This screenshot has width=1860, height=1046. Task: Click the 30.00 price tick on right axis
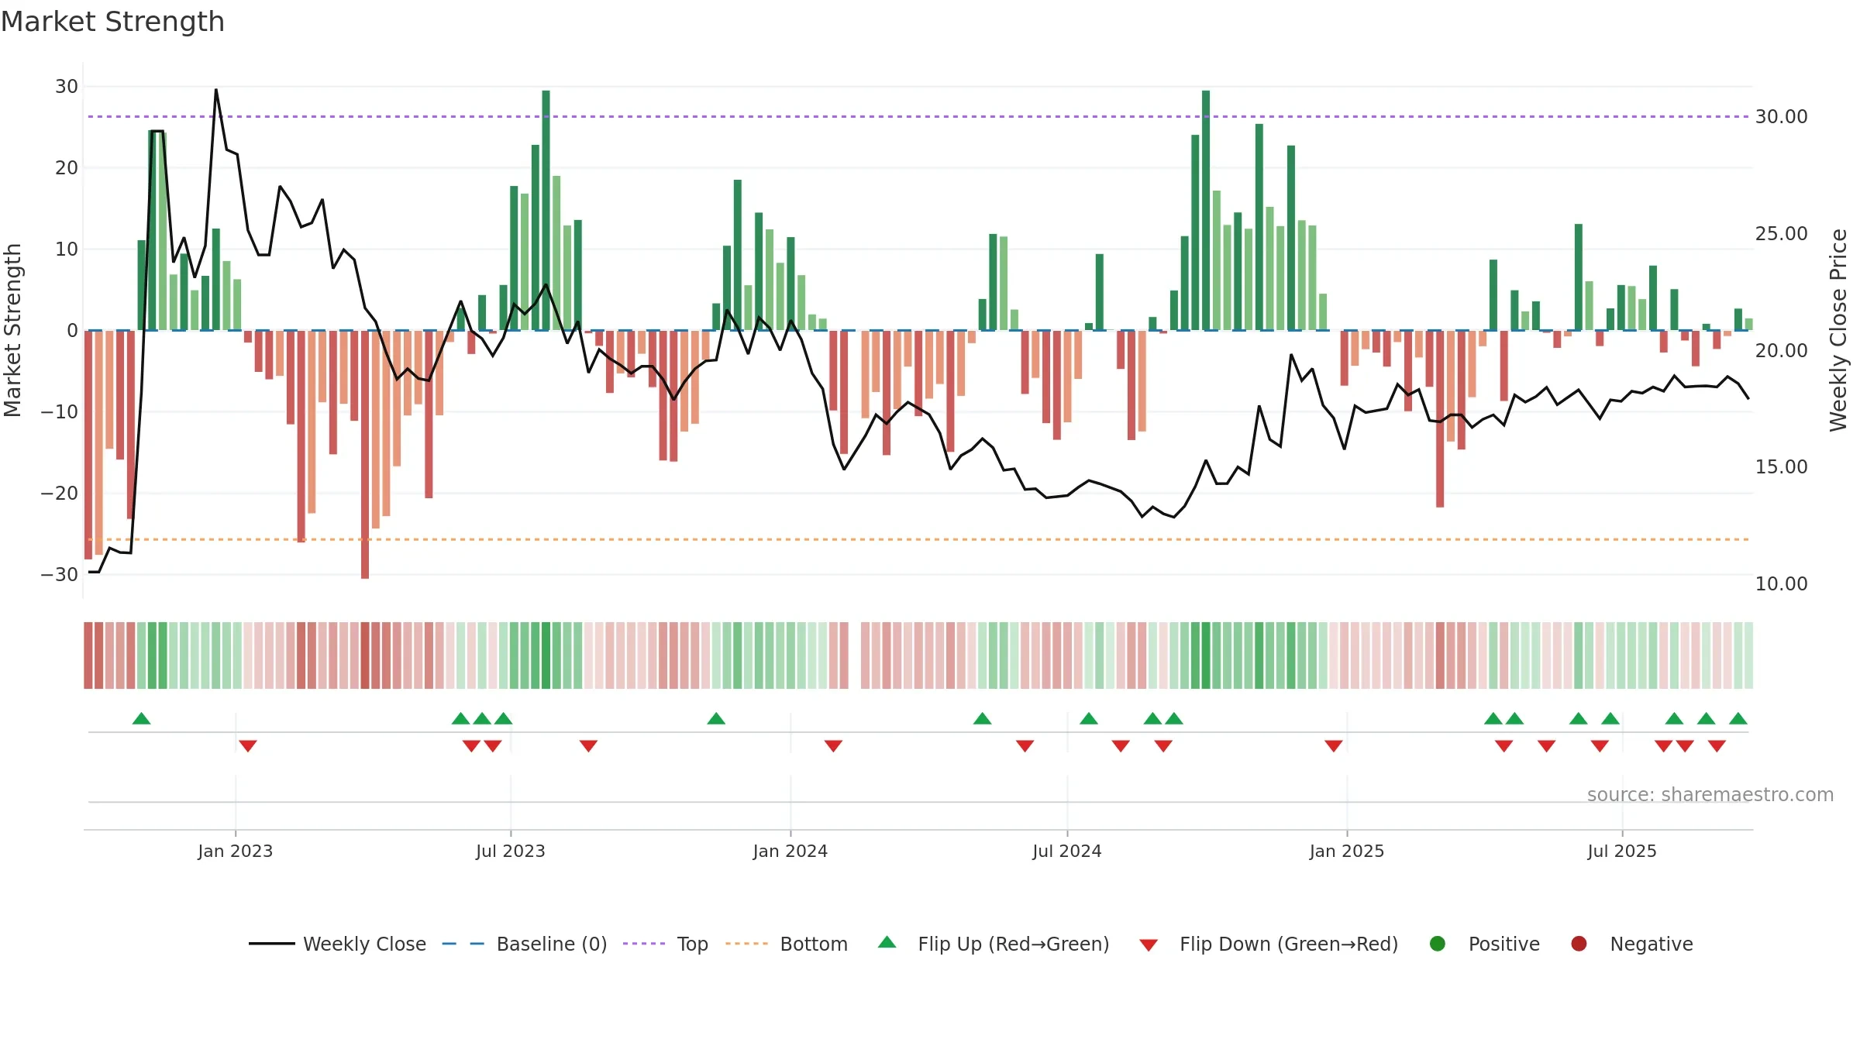[x=1782, y=117]
